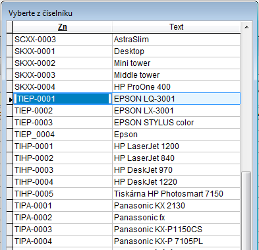
Task: Select the Panasonic KX-P 7105PL cell
Action: point(176,241)
